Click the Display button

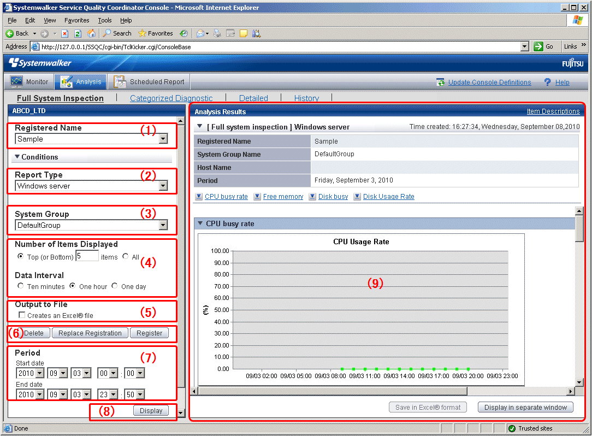click(x=151, y=411)
